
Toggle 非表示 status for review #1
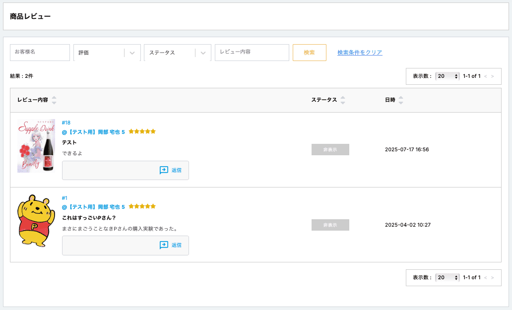pos(330,225)
